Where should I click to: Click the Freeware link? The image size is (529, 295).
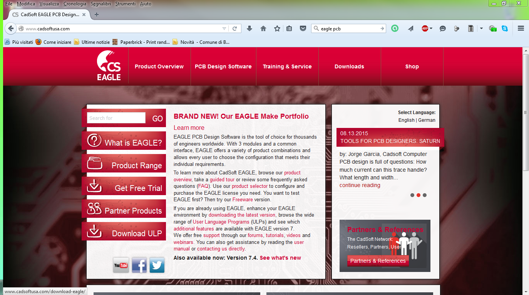coord(243,200)
